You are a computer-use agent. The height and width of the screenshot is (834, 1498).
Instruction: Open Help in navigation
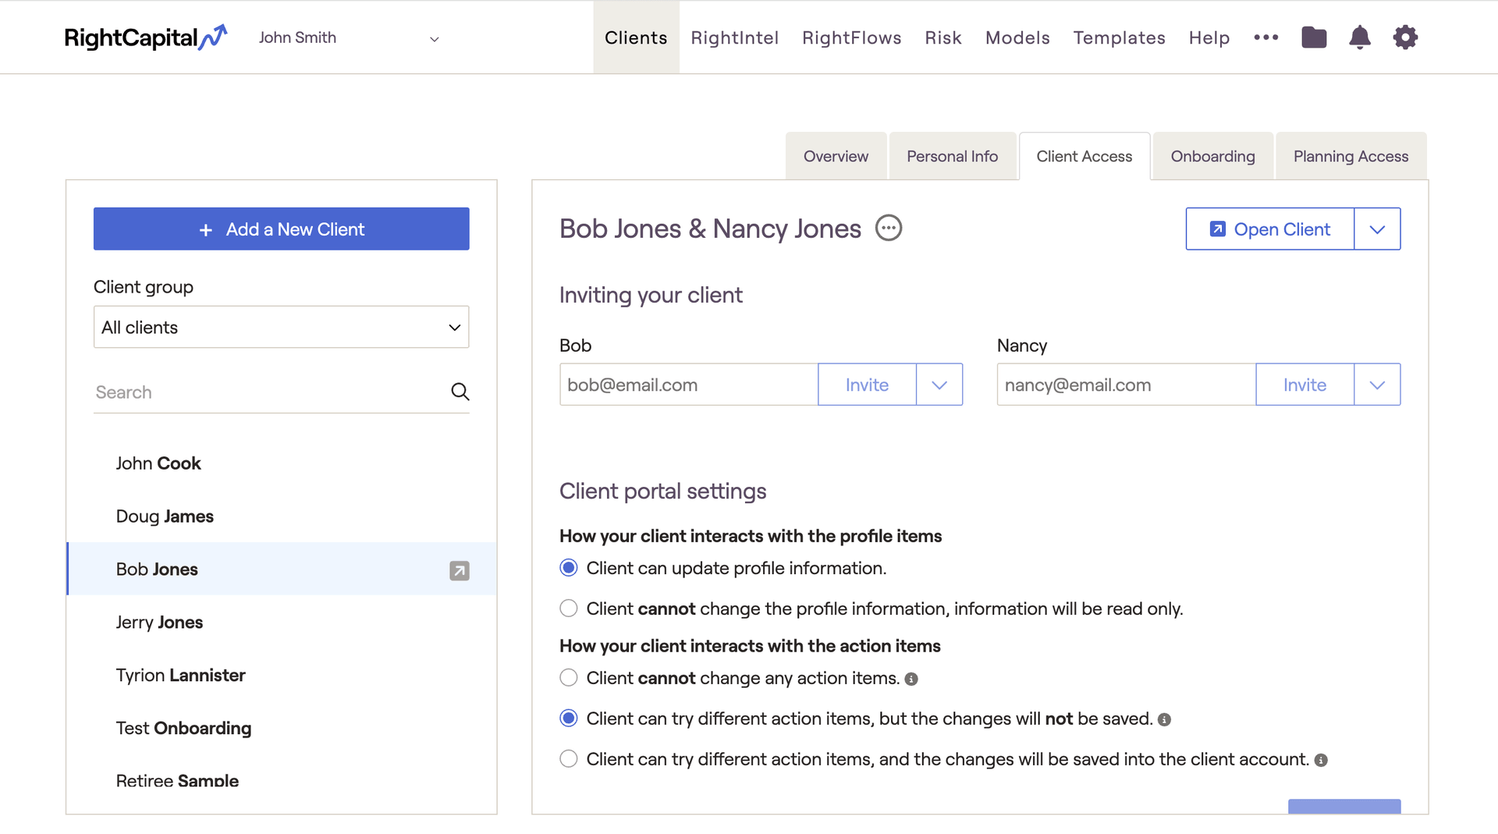[1209, 37]
